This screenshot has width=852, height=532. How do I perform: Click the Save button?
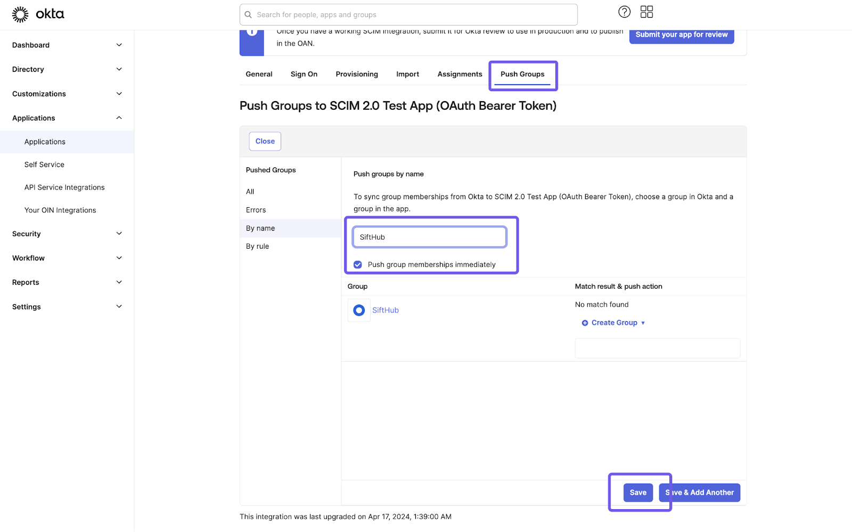pos(638,493)
